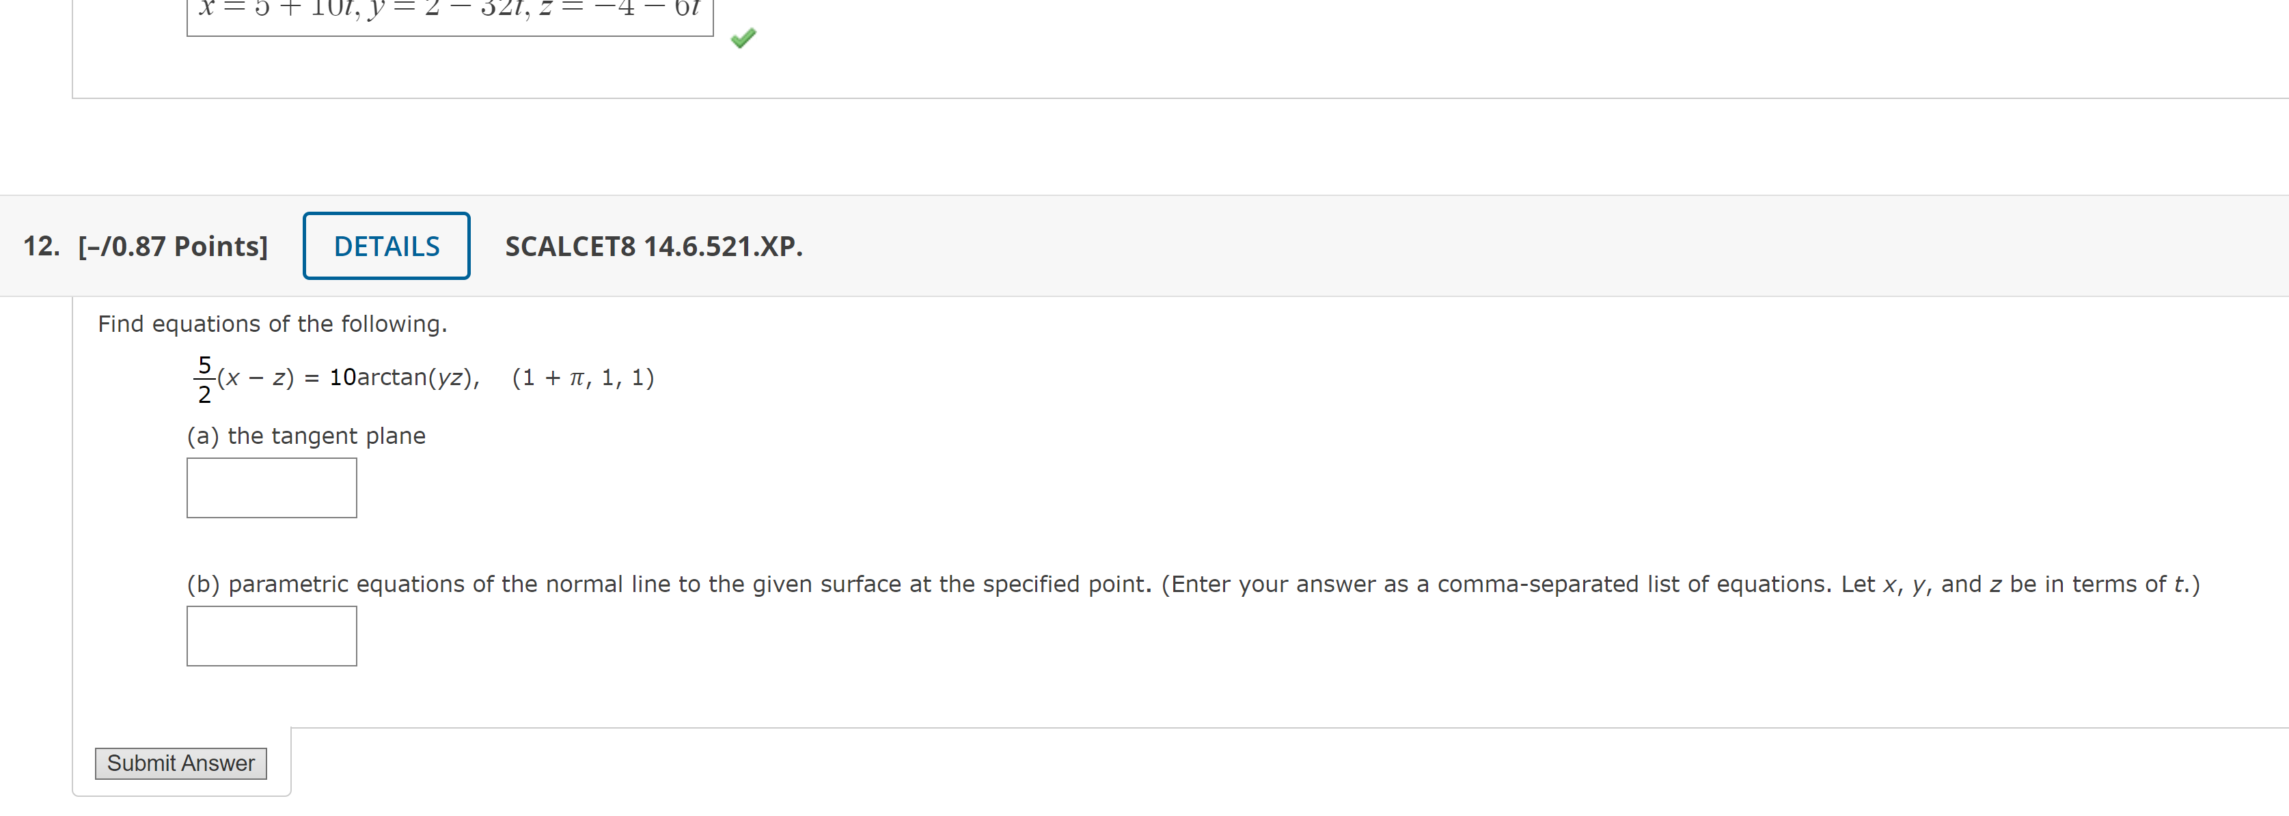Image resolution: width=2289 pixels, height=816 pixels.
Task: Click the green checkmark beside previous answer
Action: [743, 38]
